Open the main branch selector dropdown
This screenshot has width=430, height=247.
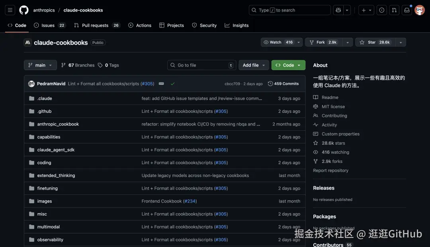tap(40, 65)
